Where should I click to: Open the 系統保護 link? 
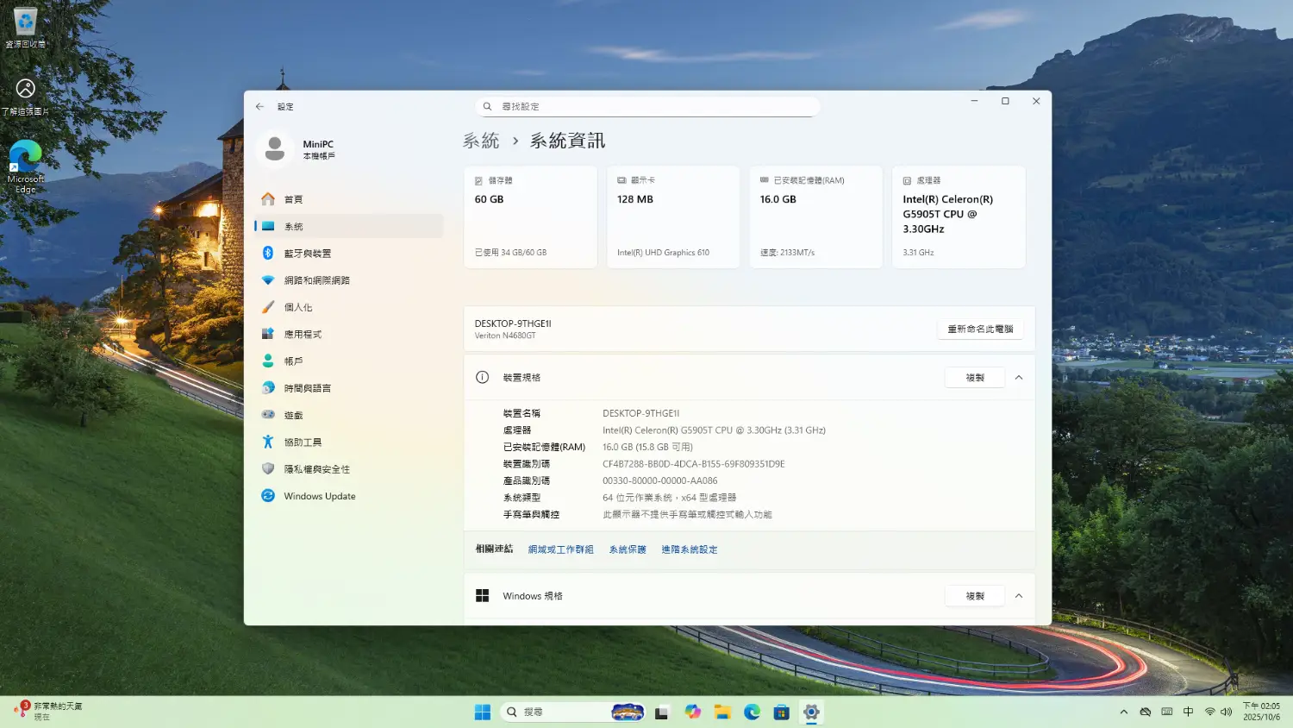click(x=627, y=549)
